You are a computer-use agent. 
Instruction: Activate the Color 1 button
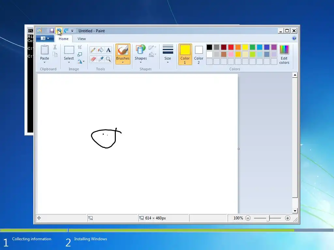185,54
